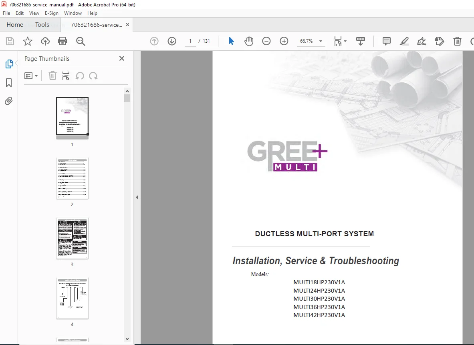This screenshot has height=345, width=474.
Task: Click 'DUCTLESS MULTI-PORT SYSTEM' heading
Action: click(315, 234)
